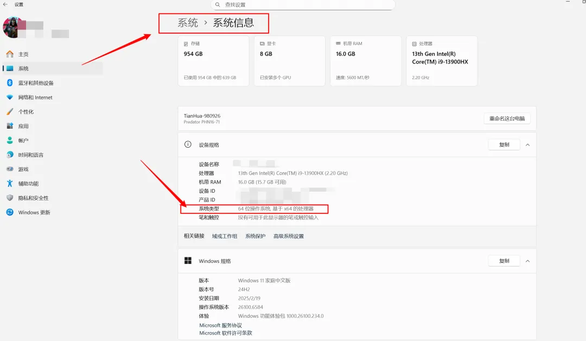
Task: Open System protection (系统保护) link
Action: coord(255,236)
